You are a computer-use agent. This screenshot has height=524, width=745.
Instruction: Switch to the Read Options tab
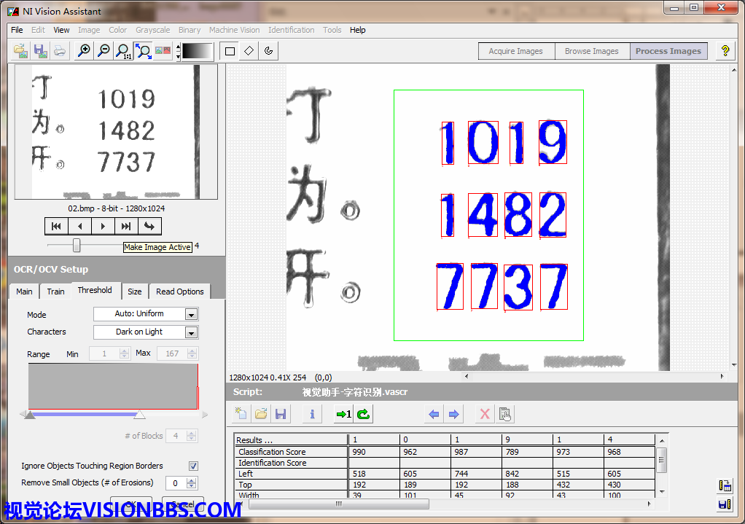[x=179, y=292]
